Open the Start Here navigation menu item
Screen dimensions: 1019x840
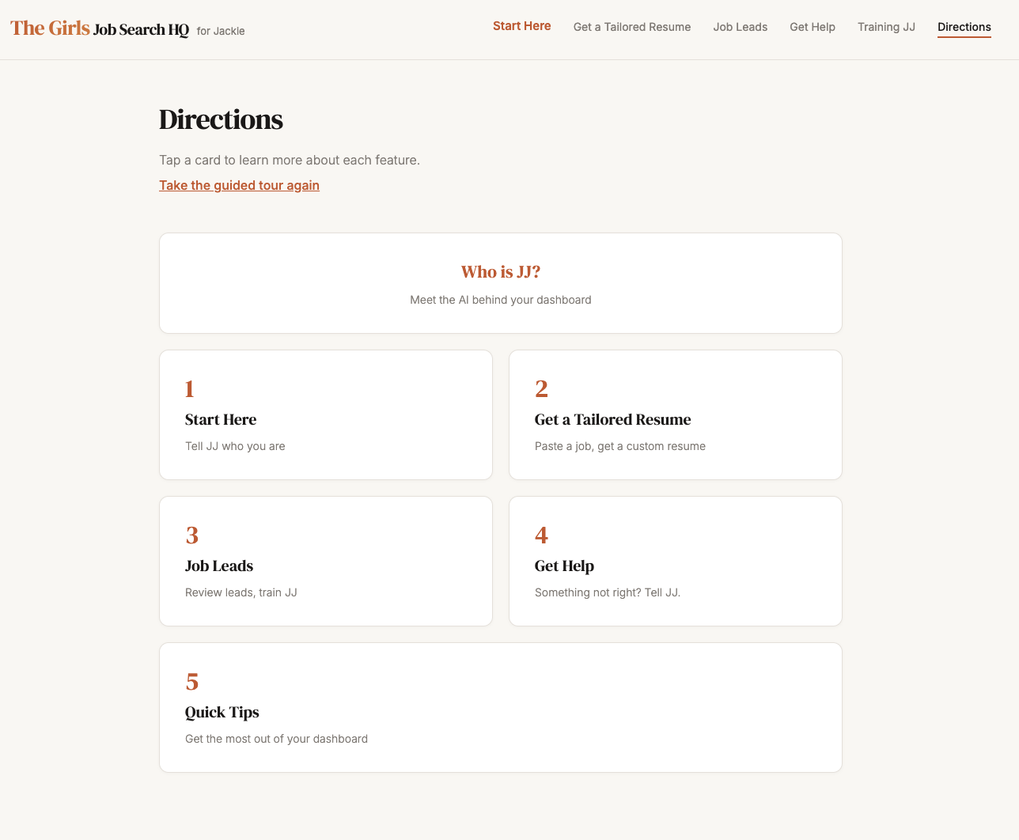521,26
